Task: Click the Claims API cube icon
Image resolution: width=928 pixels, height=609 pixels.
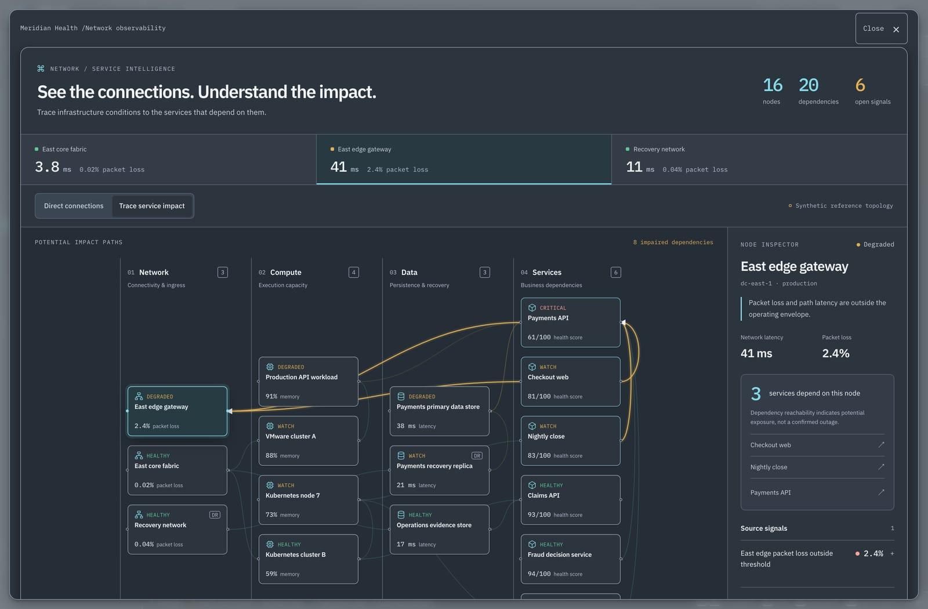Action: [x=532, y=485]
